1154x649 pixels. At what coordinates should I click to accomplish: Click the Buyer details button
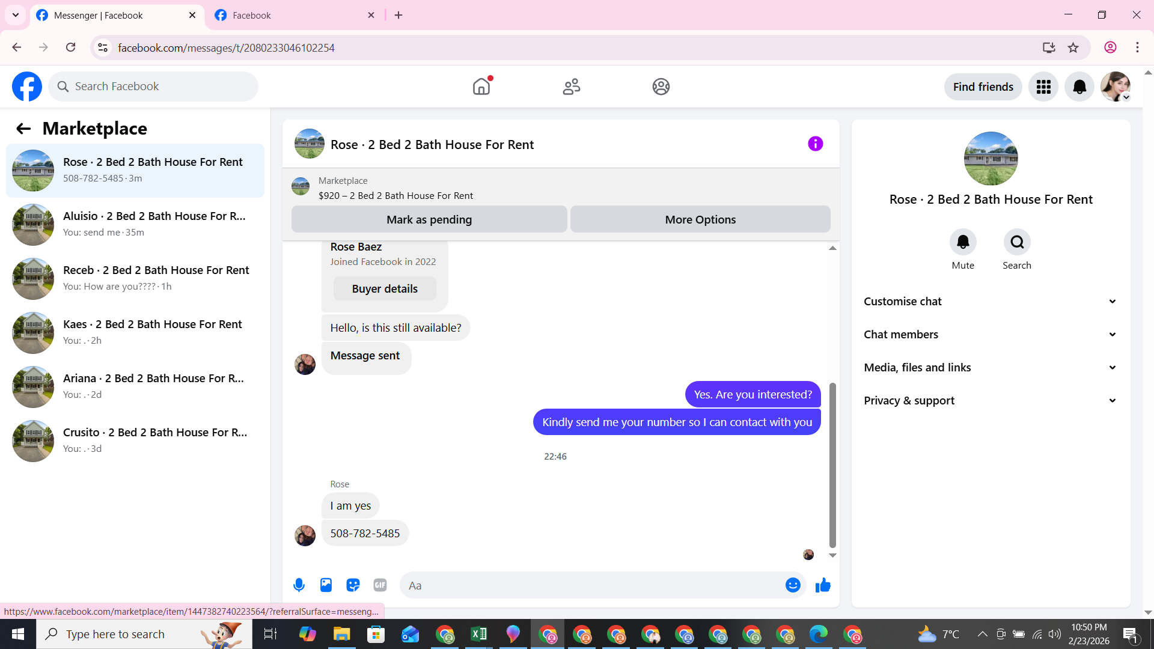385,288
